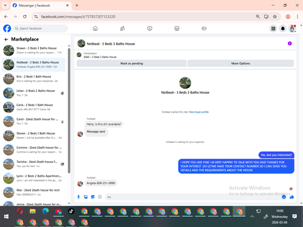Viewport: 303px width, 227px height.
Task: Open the notifications bell icon
Action: tap(283, 28)
